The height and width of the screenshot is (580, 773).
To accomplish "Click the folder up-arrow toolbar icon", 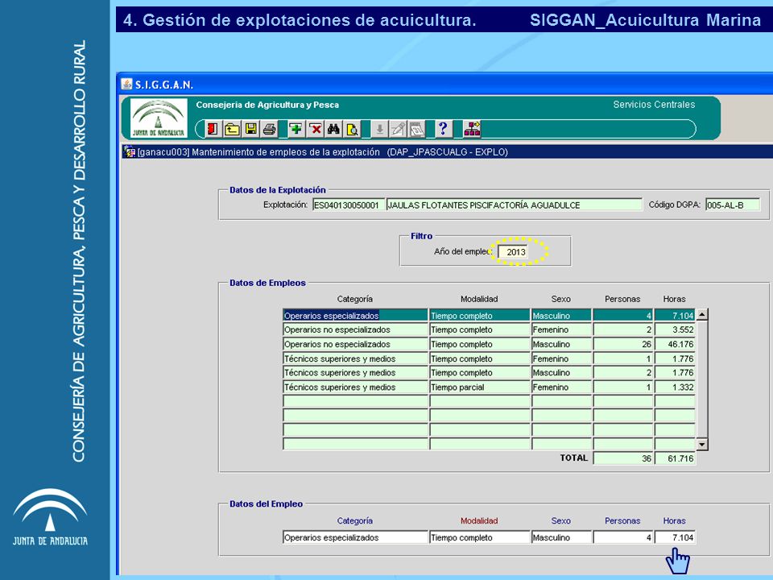I will coord(232,129).
